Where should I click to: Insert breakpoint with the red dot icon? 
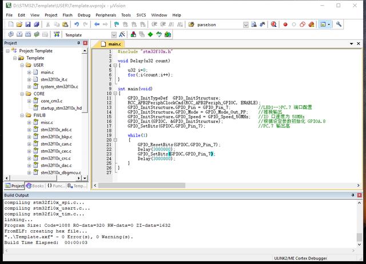pos(285,24)
